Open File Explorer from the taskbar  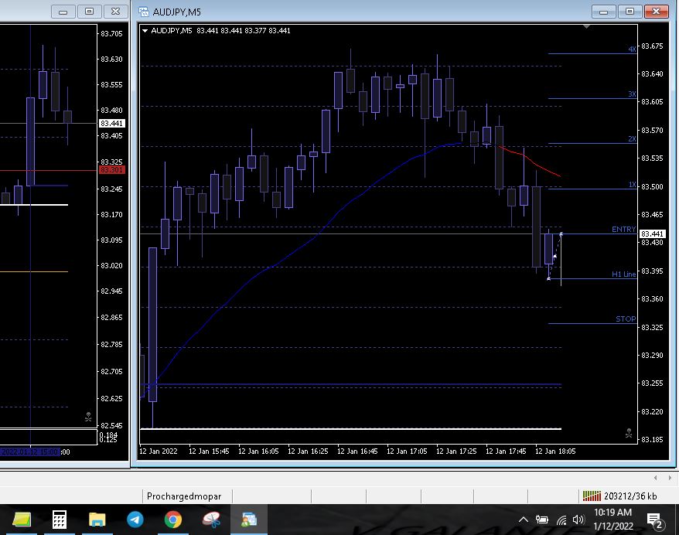(97, 519)
